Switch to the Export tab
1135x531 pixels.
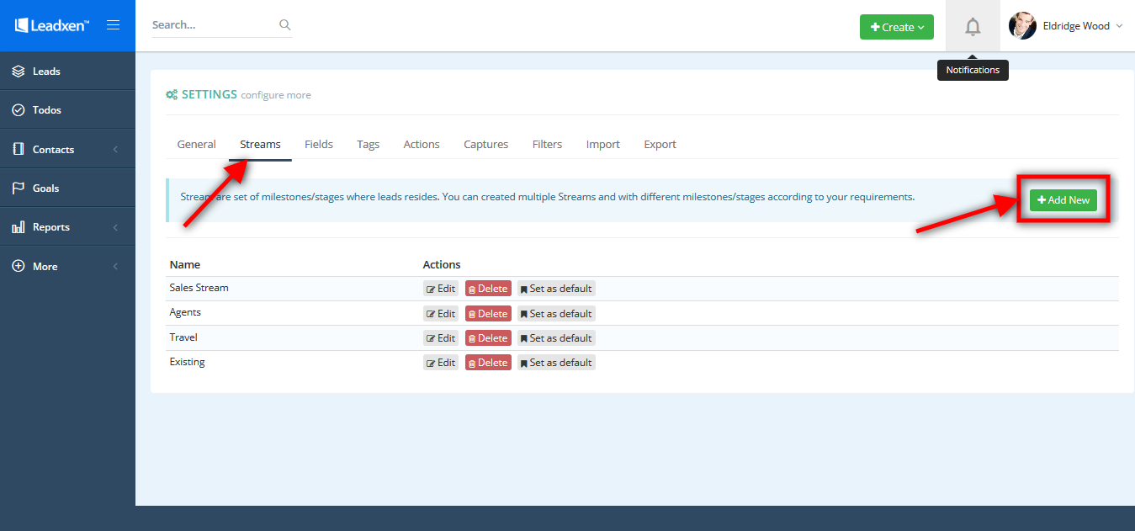660,144
